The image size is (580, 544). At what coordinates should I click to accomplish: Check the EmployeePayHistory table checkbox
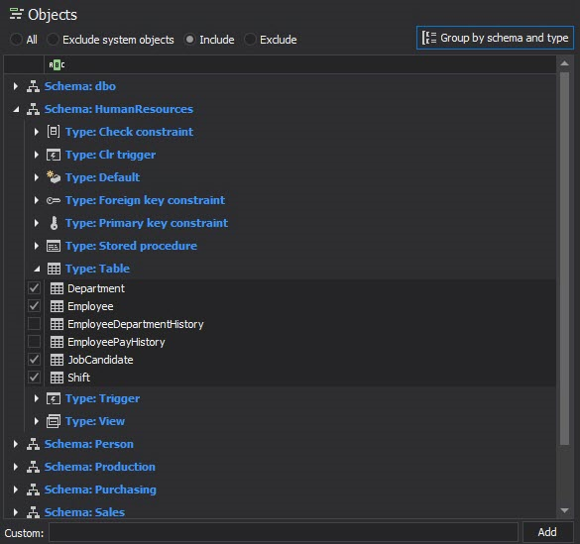34,342
